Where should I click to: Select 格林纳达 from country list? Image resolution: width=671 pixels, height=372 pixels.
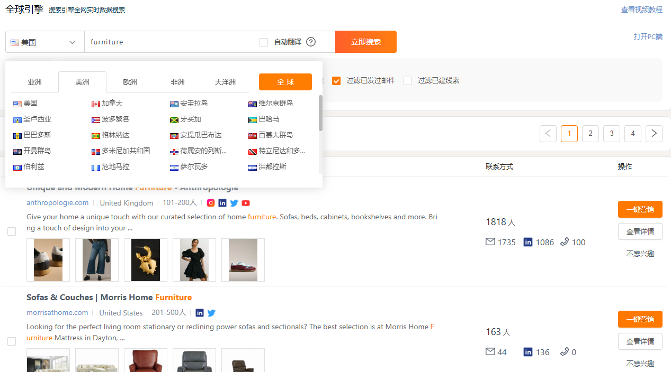coord(111,135)
